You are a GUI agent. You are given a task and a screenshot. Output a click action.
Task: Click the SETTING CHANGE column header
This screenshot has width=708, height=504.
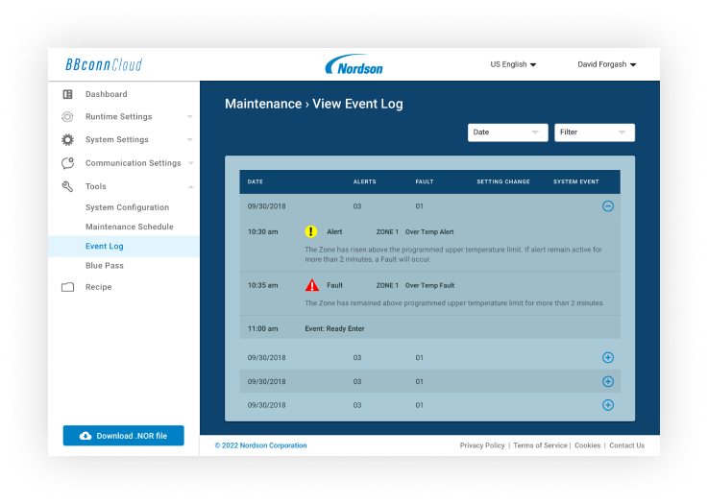pos(503,181)
